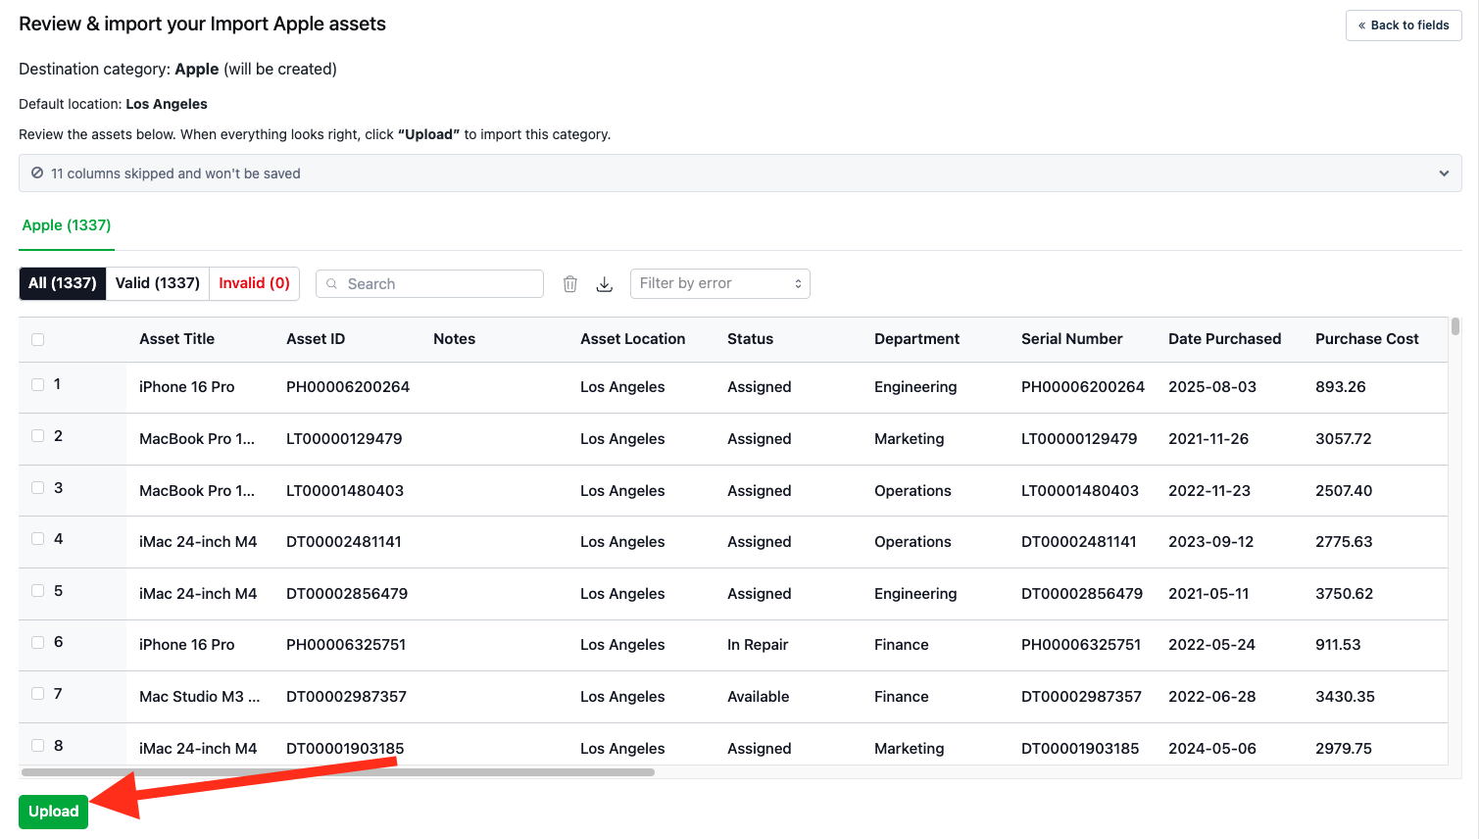Check the checkbox for row 1

(37, 385)
